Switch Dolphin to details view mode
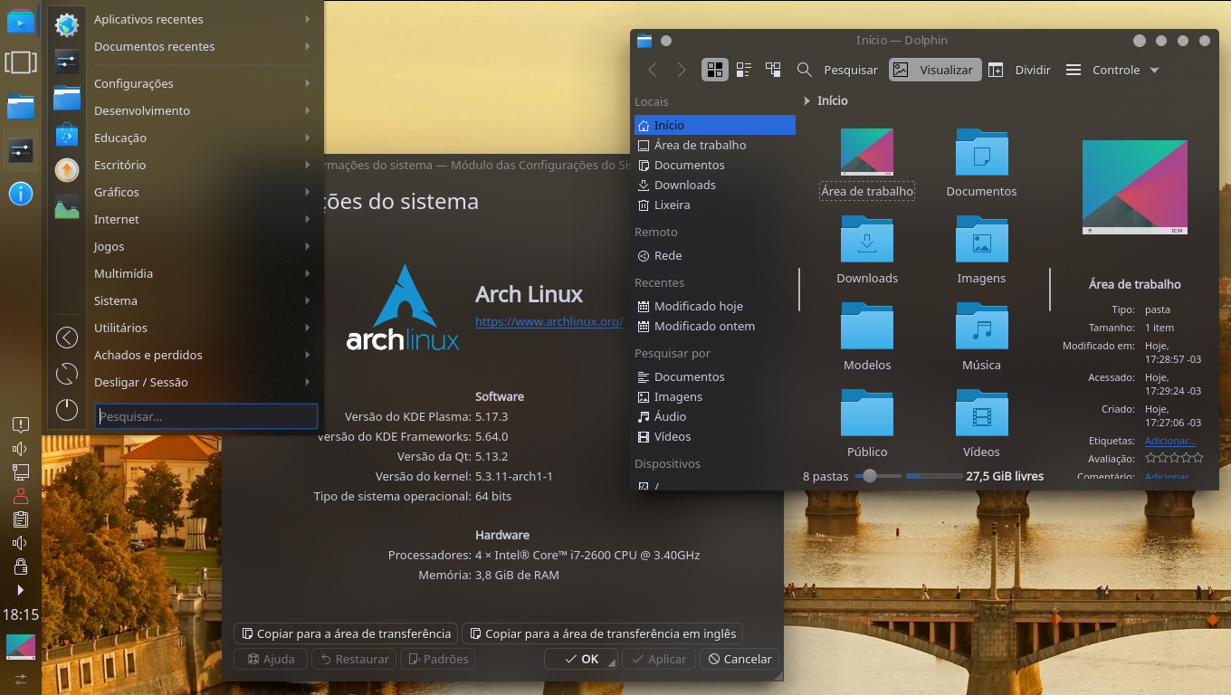The image size is (1231, 695). coord(773,70)
